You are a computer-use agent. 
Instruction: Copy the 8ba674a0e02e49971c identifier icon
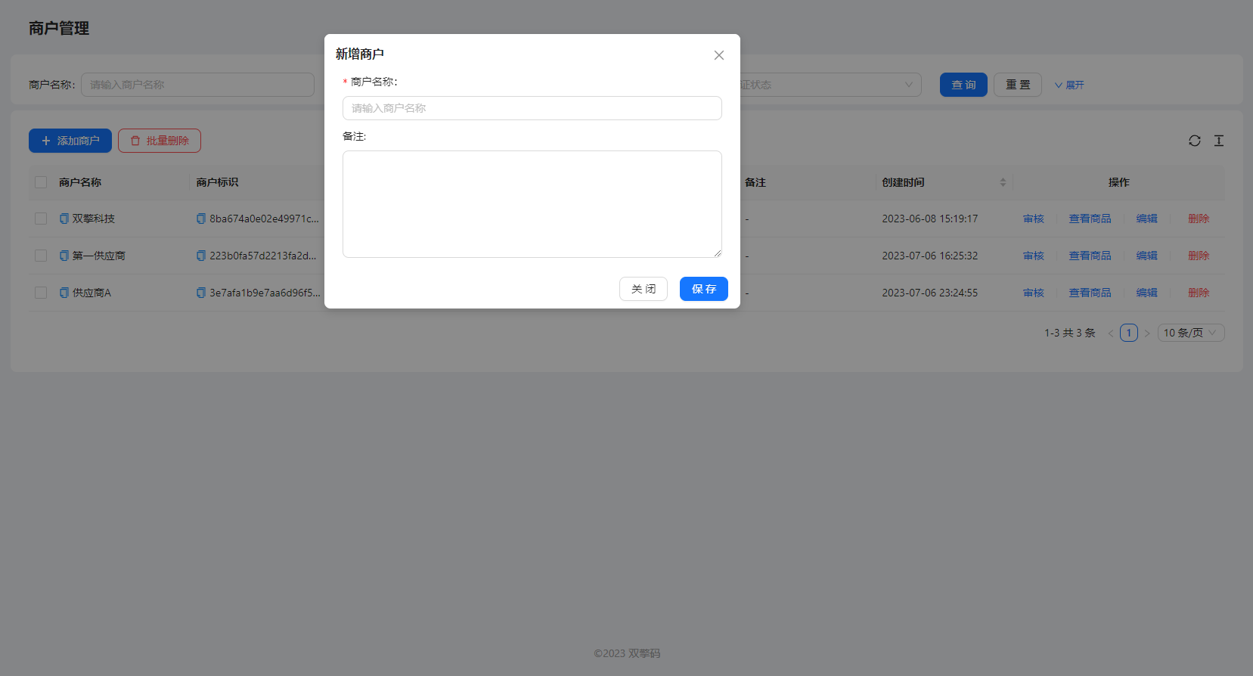tap(201, 219)
